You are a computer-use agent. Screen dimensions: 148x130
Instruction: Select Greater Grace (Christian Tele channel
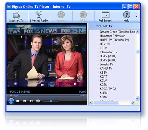(117, 32)
